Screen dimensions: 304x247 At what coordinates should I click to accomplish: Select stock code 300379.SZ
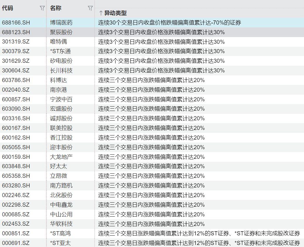16,51
